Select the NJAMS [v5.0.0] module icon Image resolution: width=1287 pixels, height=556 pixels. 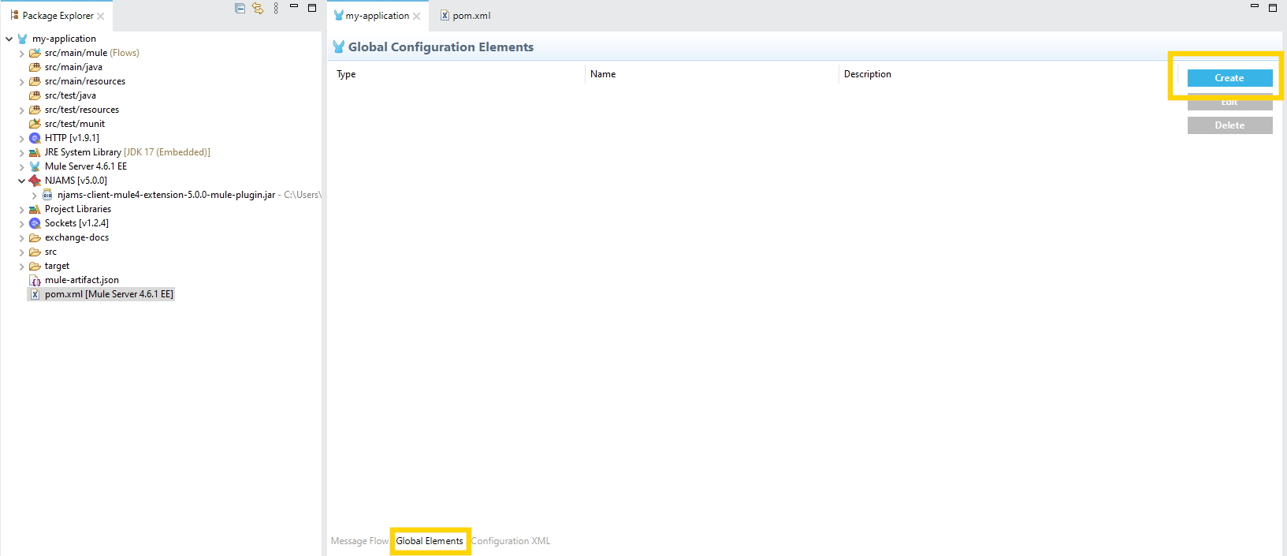click(35, 181)
